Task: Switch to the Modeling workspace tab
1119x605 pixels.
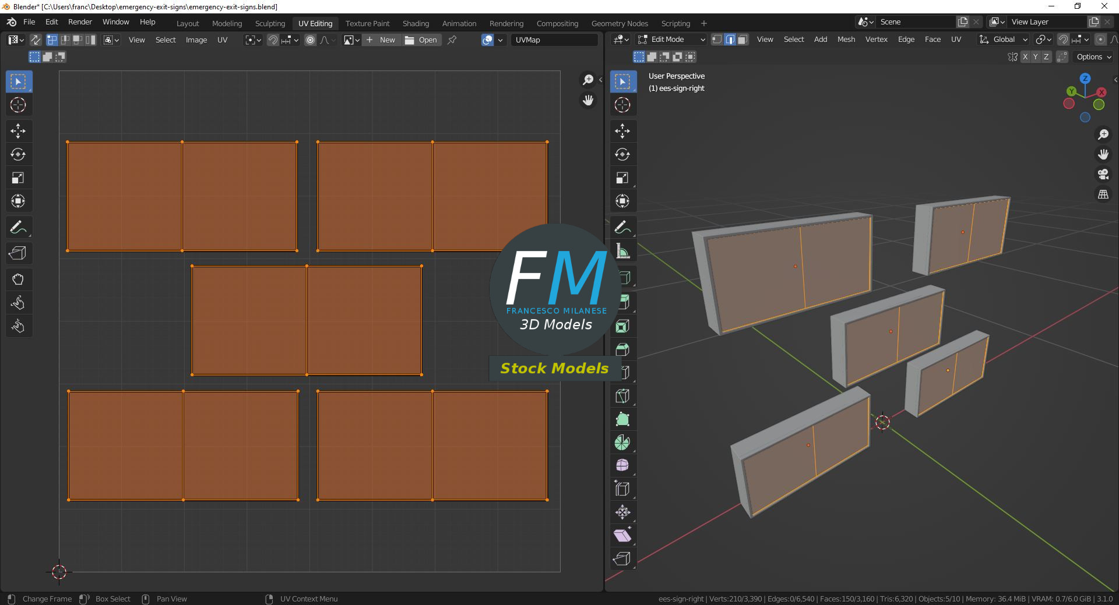Action: tap(227, 23)
